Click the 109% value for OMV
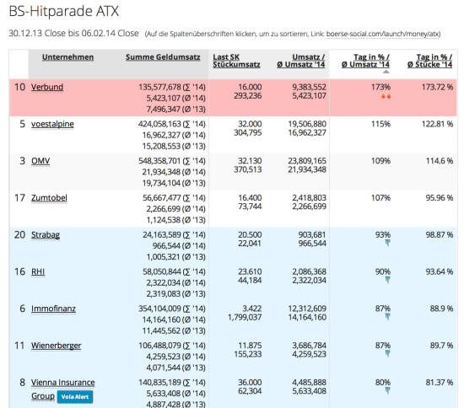Image resolution: width=464 pixels, height=408 pixels. [x=380, y=161]
